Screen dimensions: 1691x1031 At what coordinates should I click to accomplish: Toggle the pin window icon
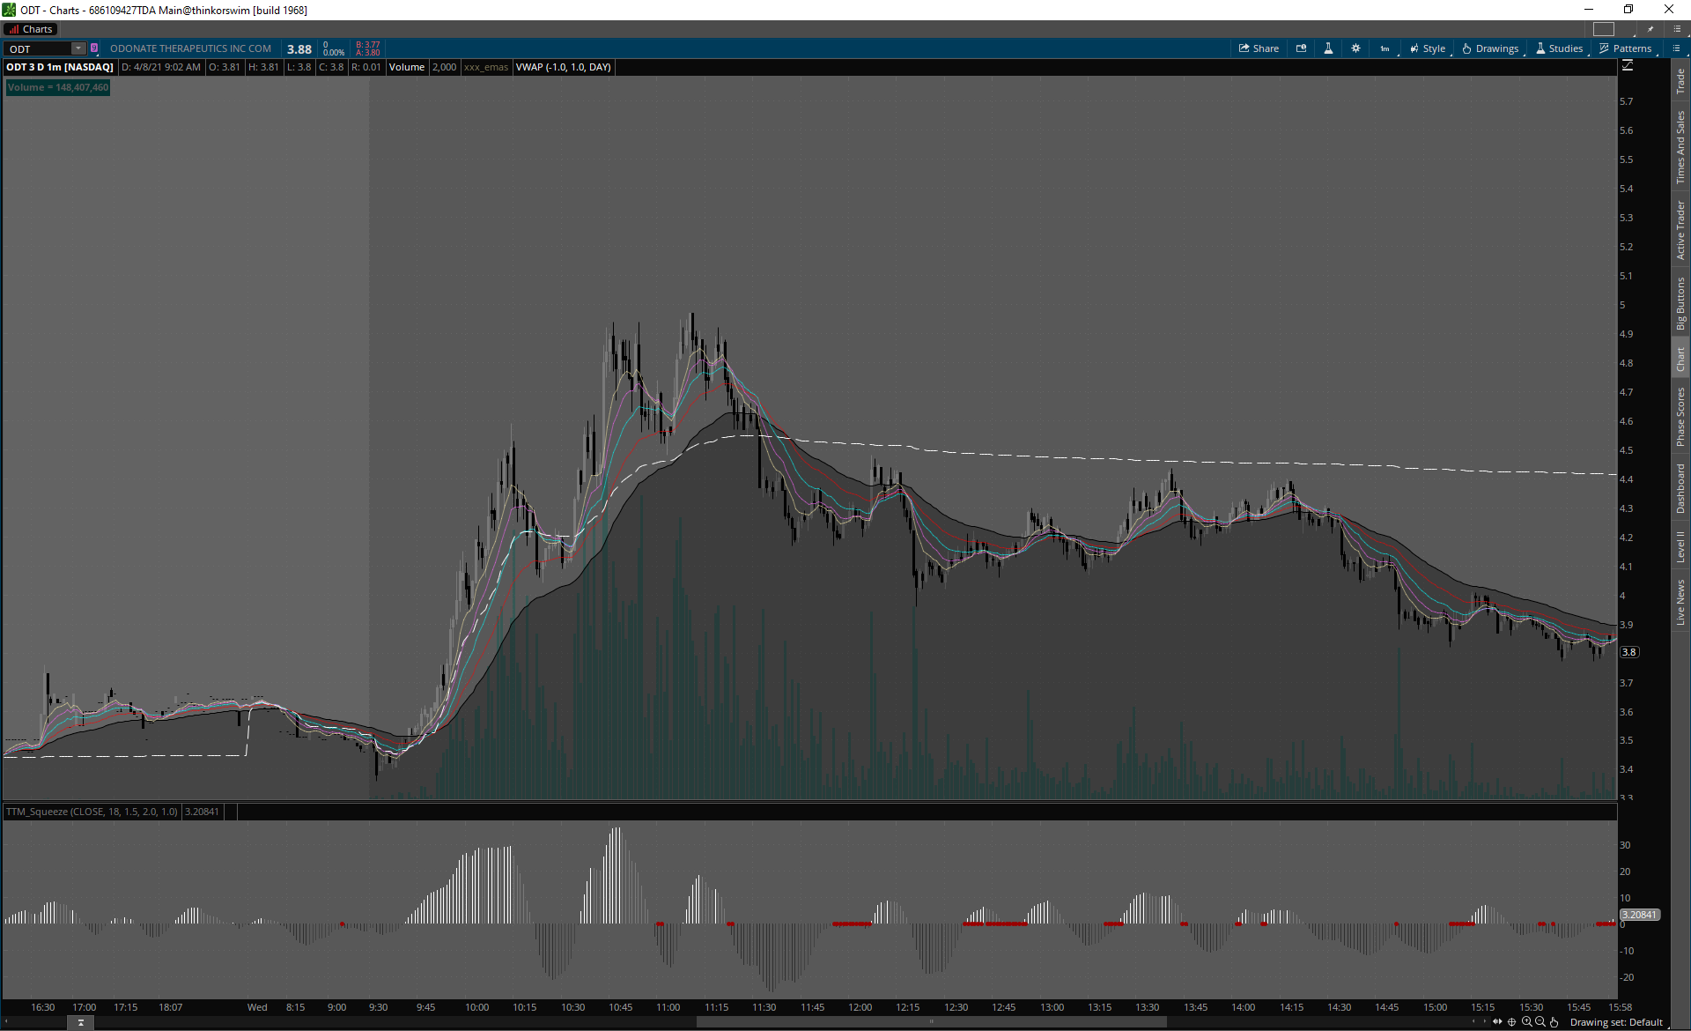(x=1650, y=29)
